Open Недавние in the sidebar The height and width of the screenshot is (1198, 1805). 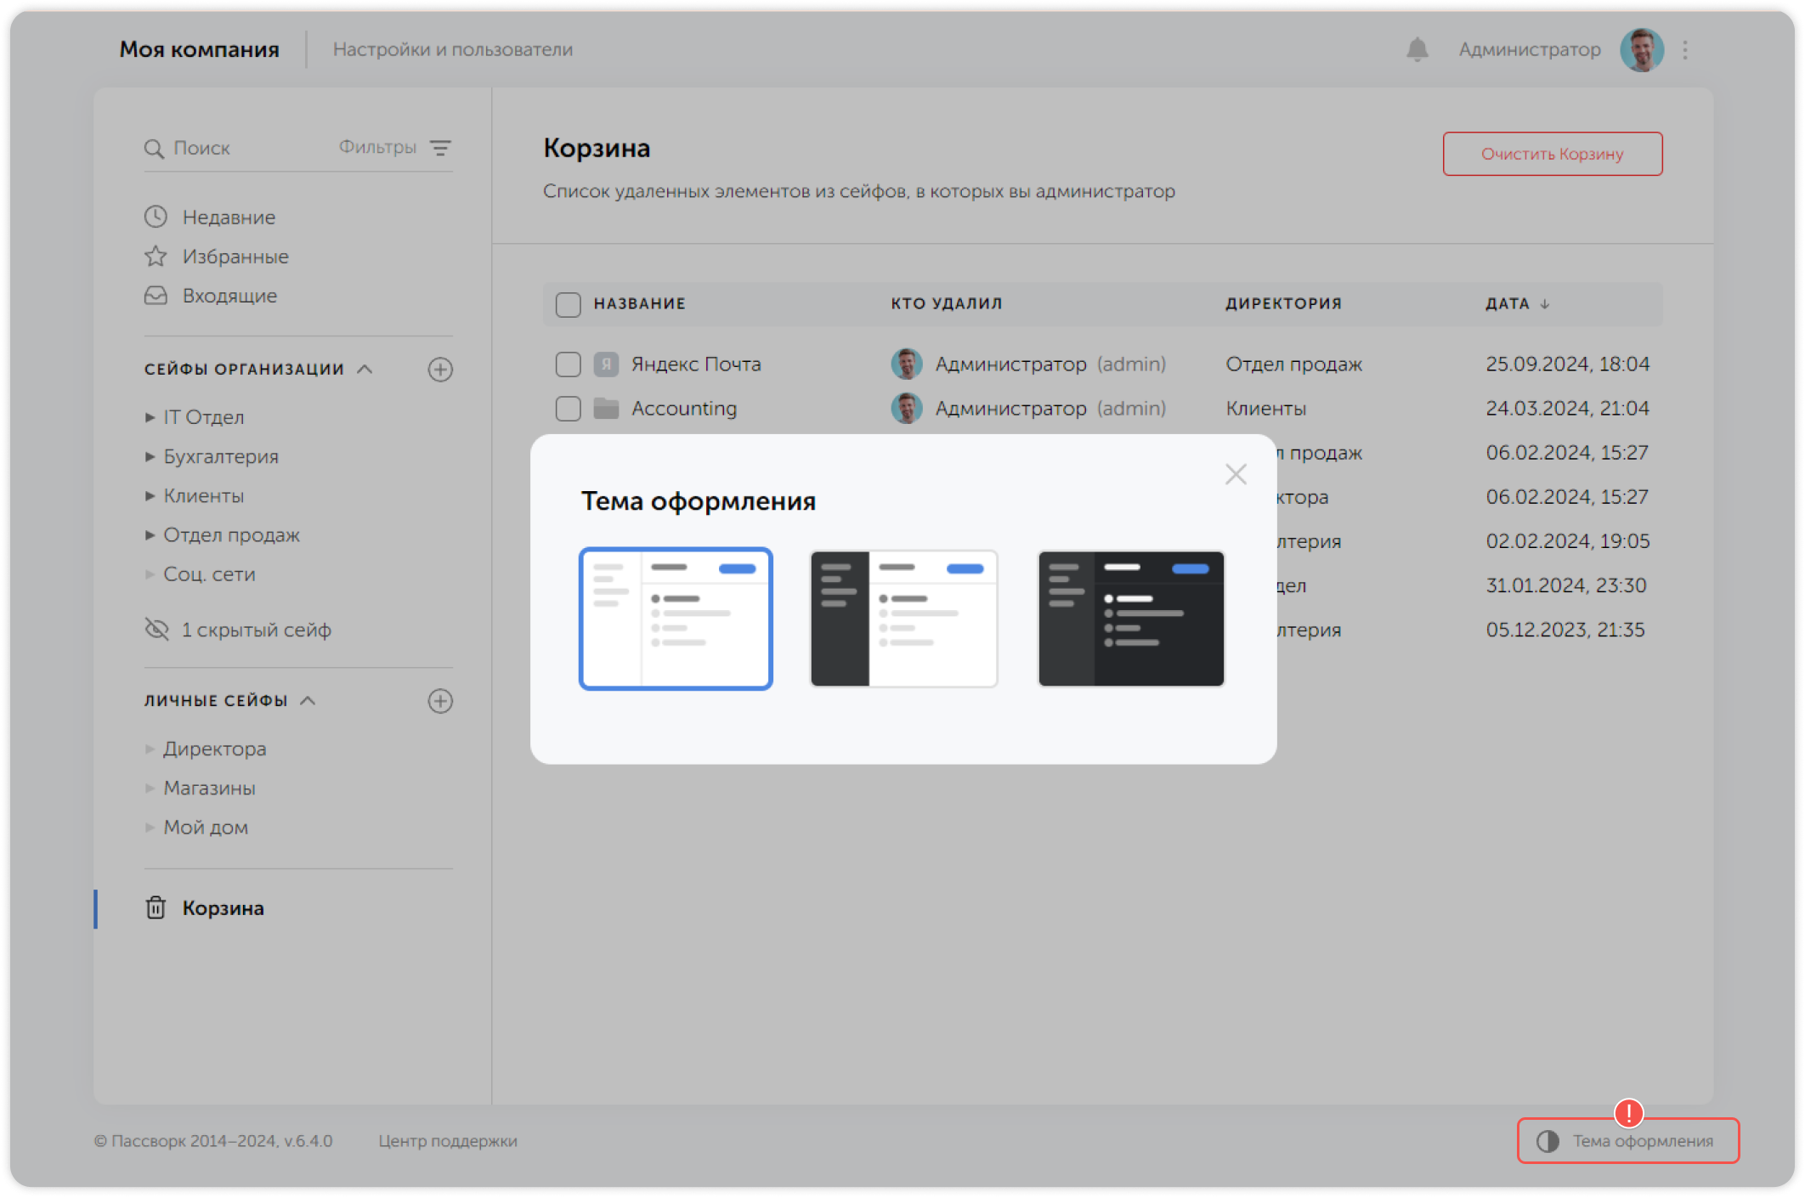point(228,218)
